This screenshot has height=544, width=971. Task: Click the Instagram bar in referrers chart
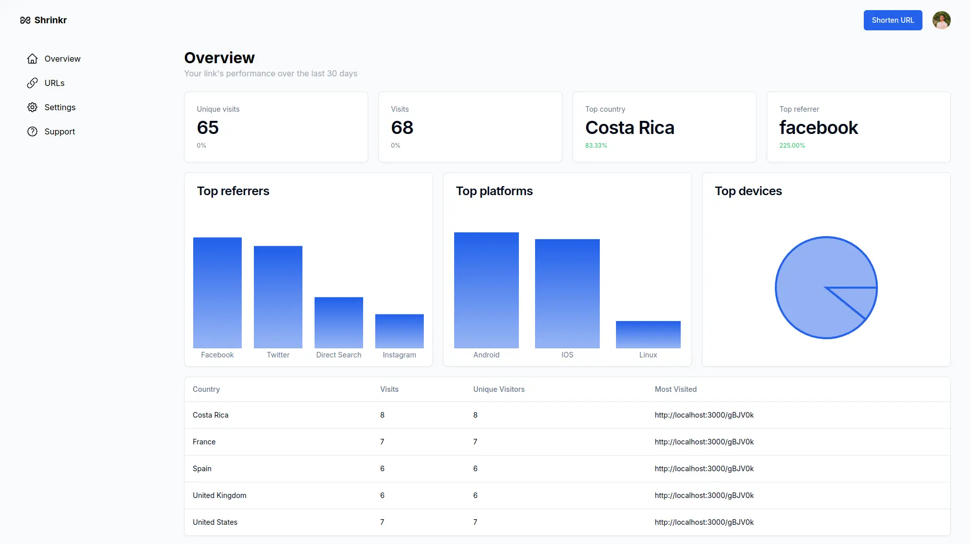pos(399,331)
